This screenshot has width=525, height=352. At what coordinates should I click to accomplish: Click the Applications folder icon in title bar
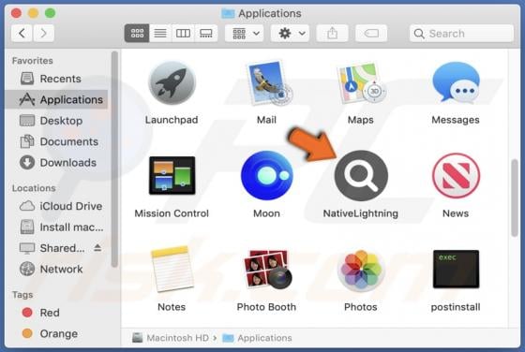[228, 13]
